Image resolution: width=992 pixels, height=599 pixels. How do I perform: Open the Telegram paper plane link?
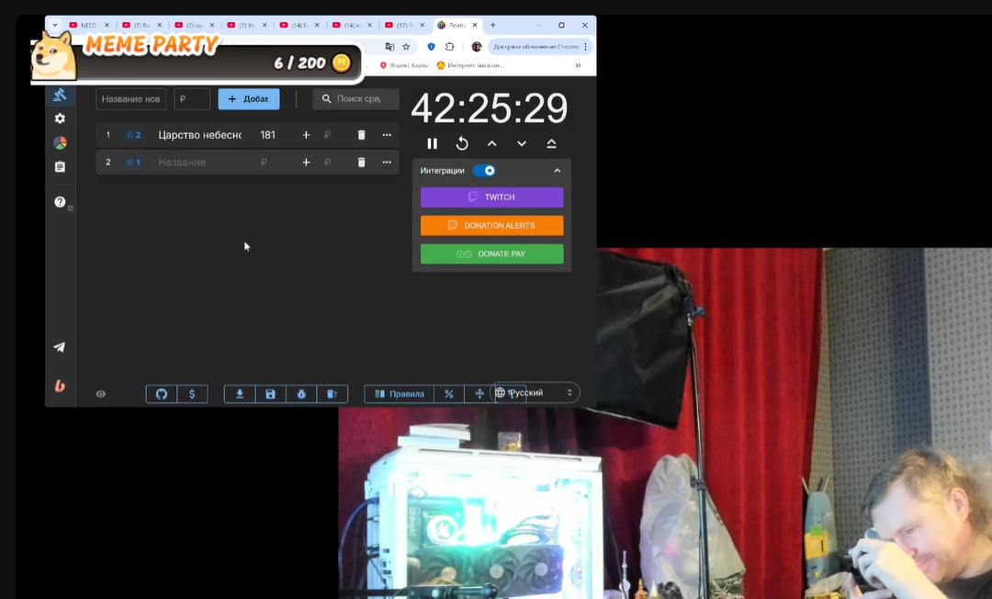click(60, 347)
